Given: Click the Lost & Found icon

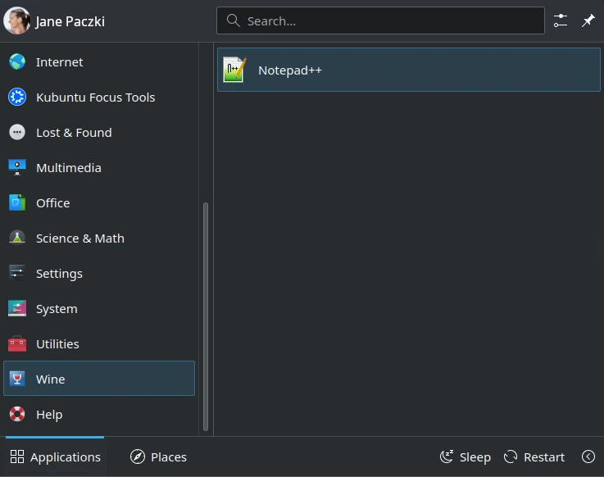Looking at the screenshot, I should click(x=17, y=133).
